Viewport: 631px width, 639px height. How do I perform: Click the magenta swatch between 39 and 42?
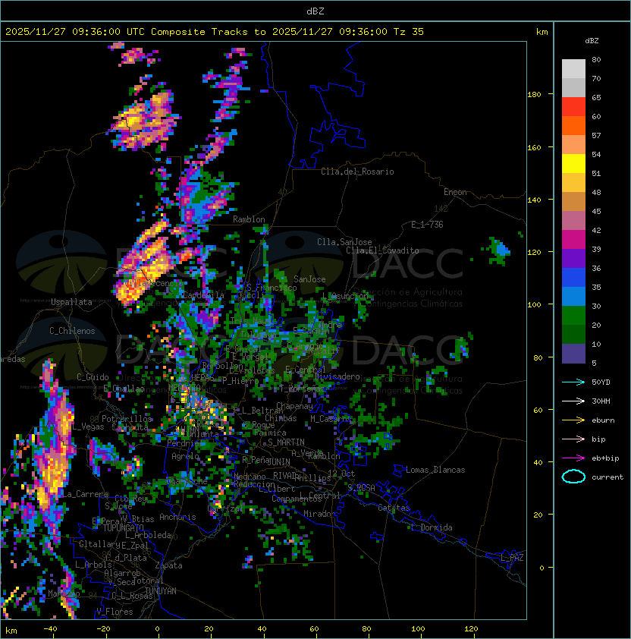[573, 240]
